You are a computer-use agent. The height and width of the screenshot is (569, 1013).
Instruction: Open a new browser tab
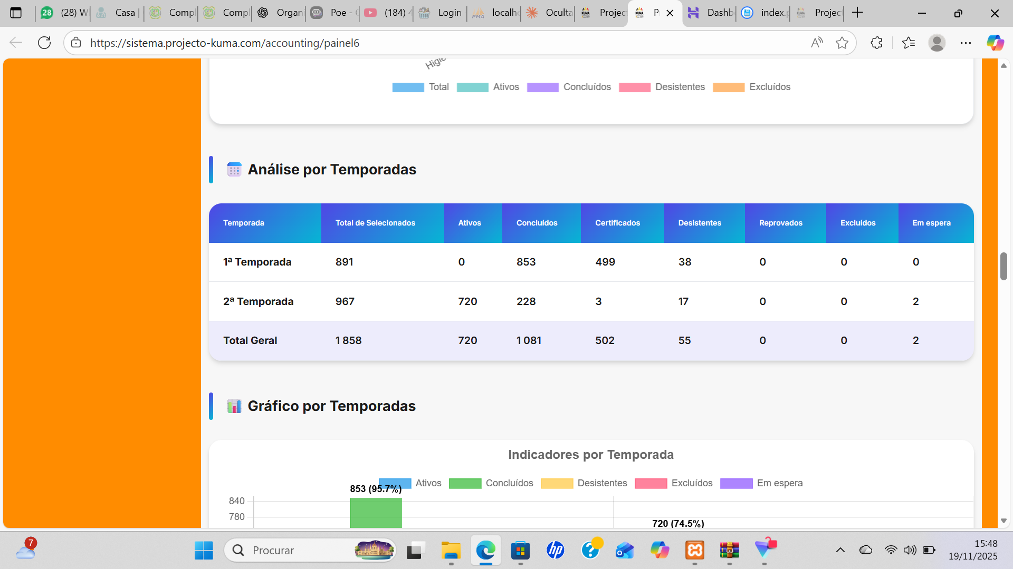pyautogui.click(x=858, y=13)
